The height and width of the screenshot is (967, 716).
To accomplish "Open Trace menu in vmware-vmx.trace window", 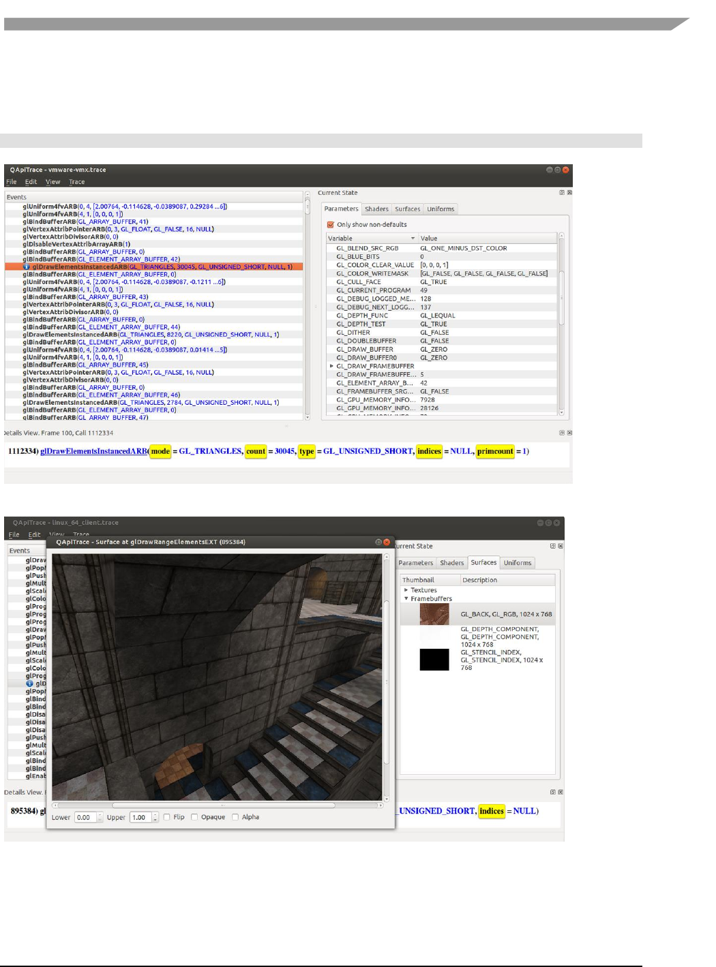I will (x=76, y=182).
